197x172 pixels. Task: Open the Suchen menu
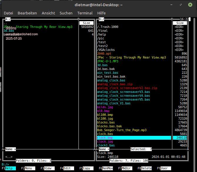pyautogui.click(x=66, y=13)
